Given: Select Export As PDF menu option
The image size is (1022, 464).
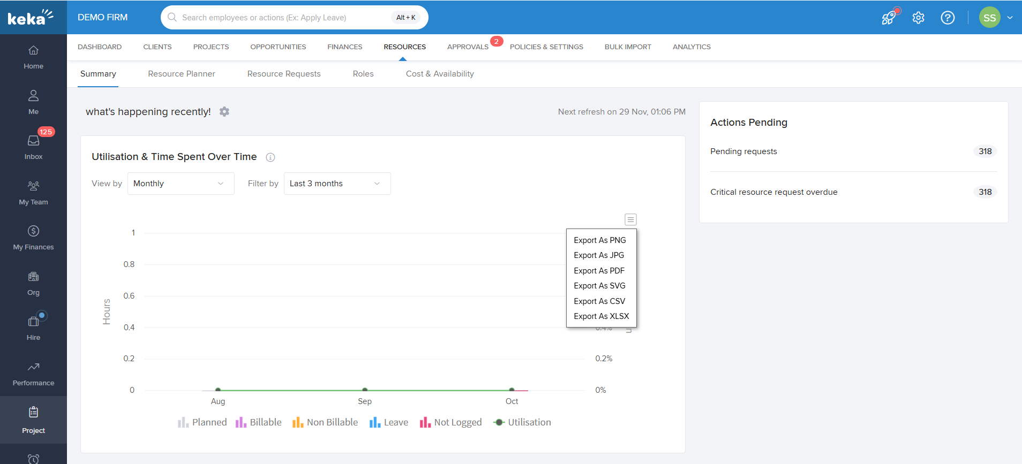Looking at the screenshot, I should click(x=599, y=271).
